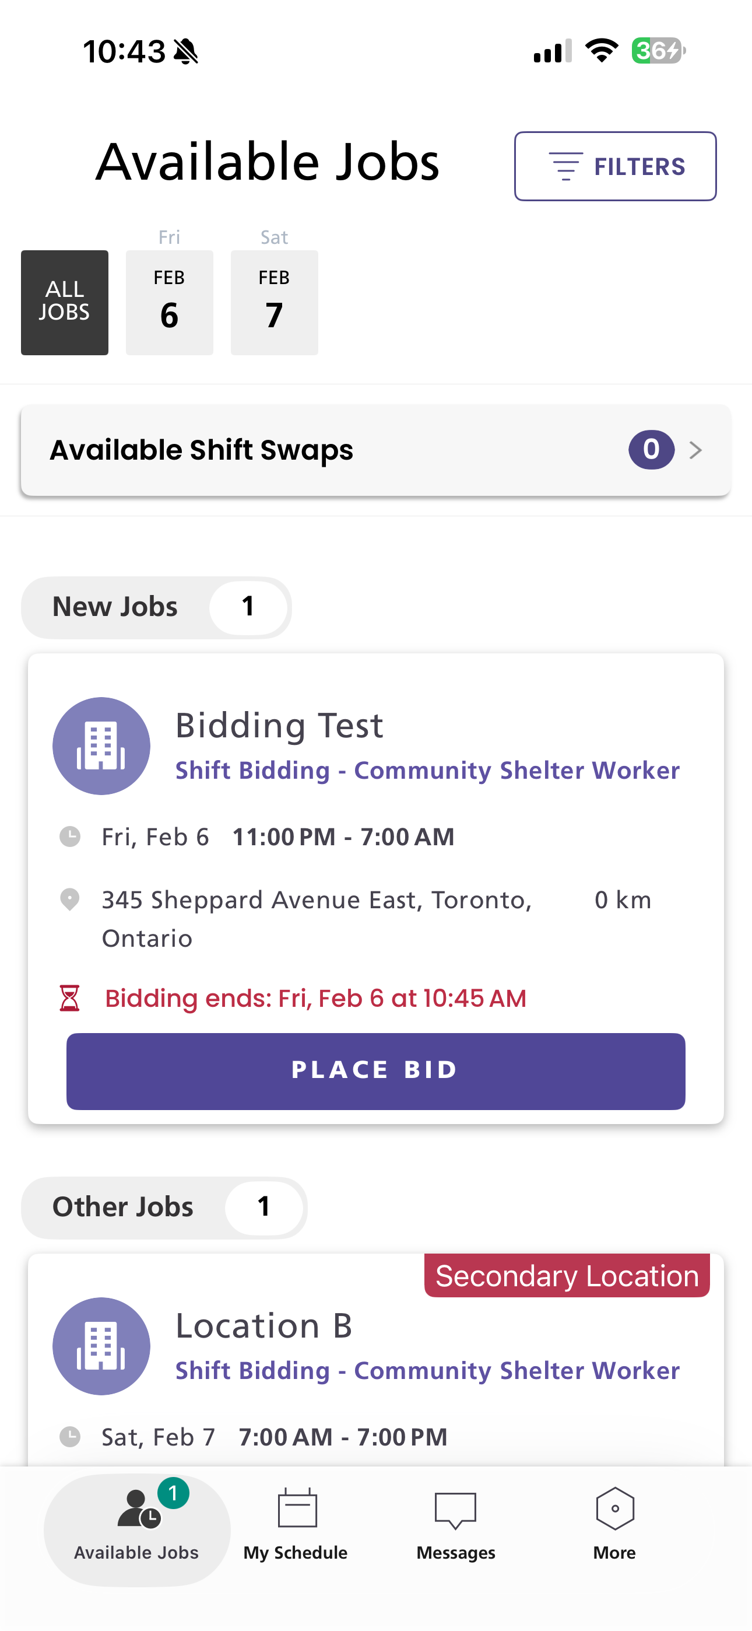752x1631 pixels.
Task: Collapse the Other Jobs section header
Action: point(164,1207)
